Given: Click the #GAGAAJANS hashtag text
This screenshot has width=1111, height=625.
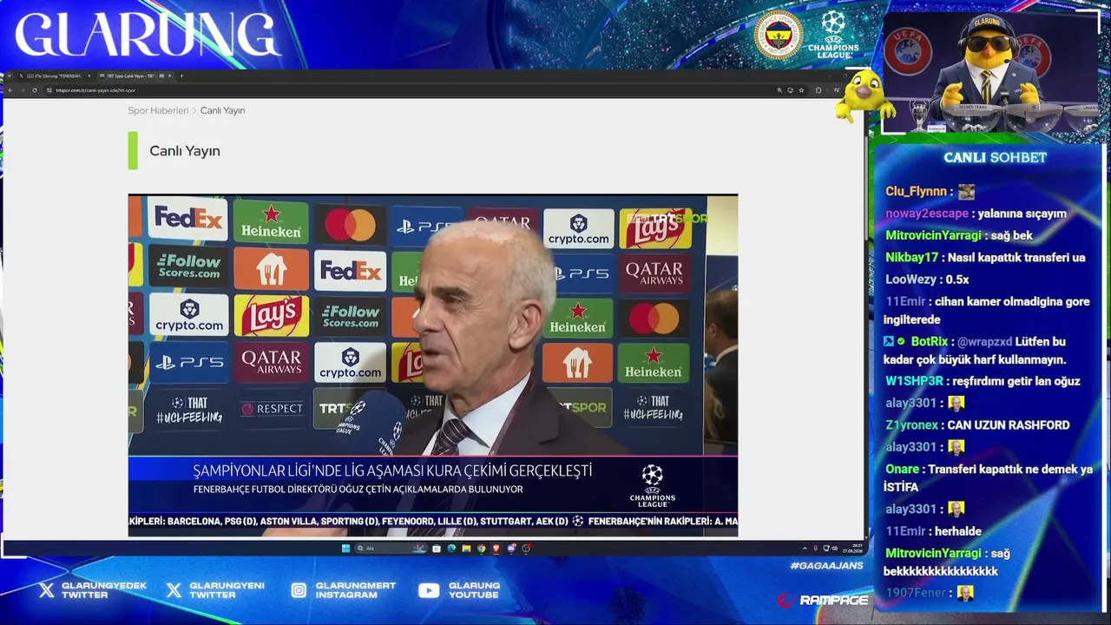Looking at the screenshot, I should pyautogui.click(x=826, y=566).
